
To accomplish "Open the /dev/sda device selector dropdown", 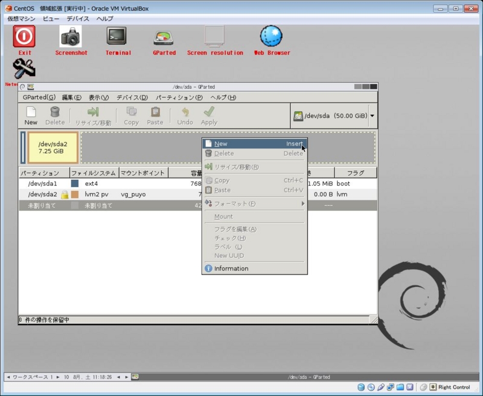I will (334, 116).
